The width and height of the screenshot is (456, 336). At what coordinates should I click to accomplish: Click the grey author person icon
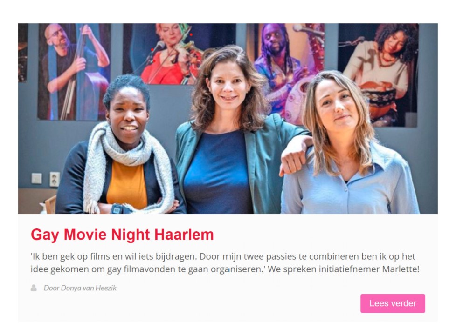point(34,288)
